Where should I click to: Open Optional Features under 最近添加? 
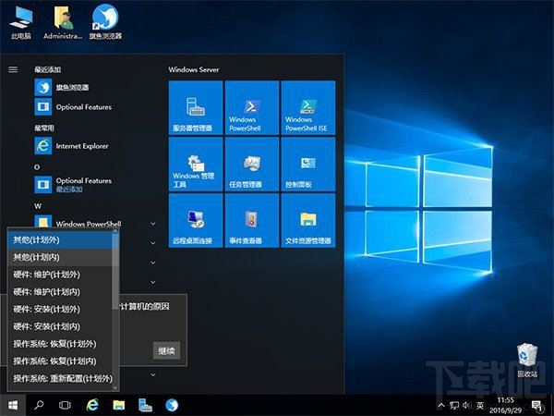(95, 107)
